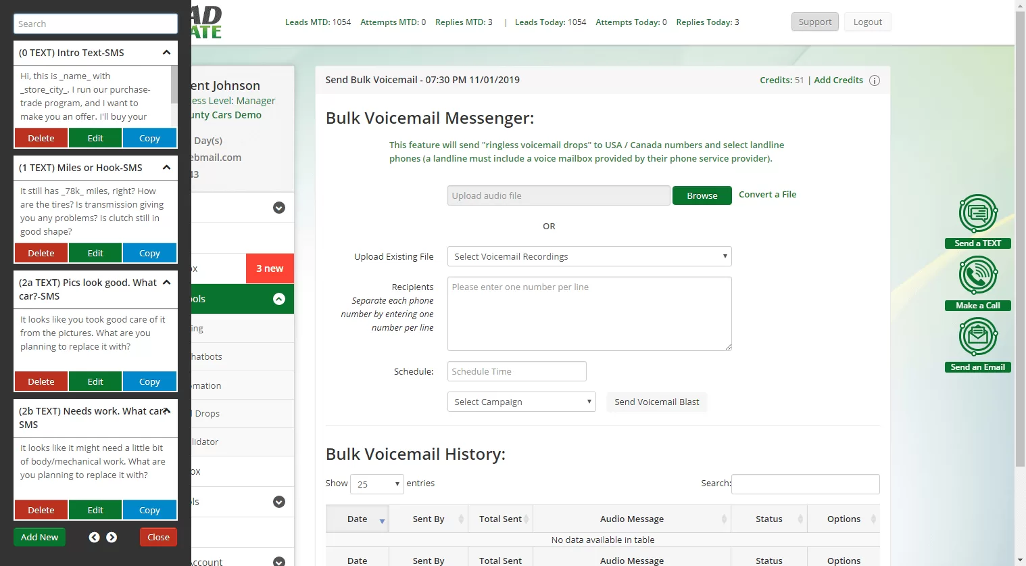Open the Add Credits link

(x=838, y=80)
